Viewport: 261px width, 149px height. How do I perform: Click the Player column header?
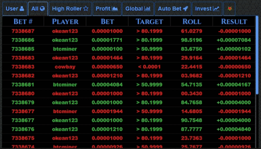click(x=65, y=21)
